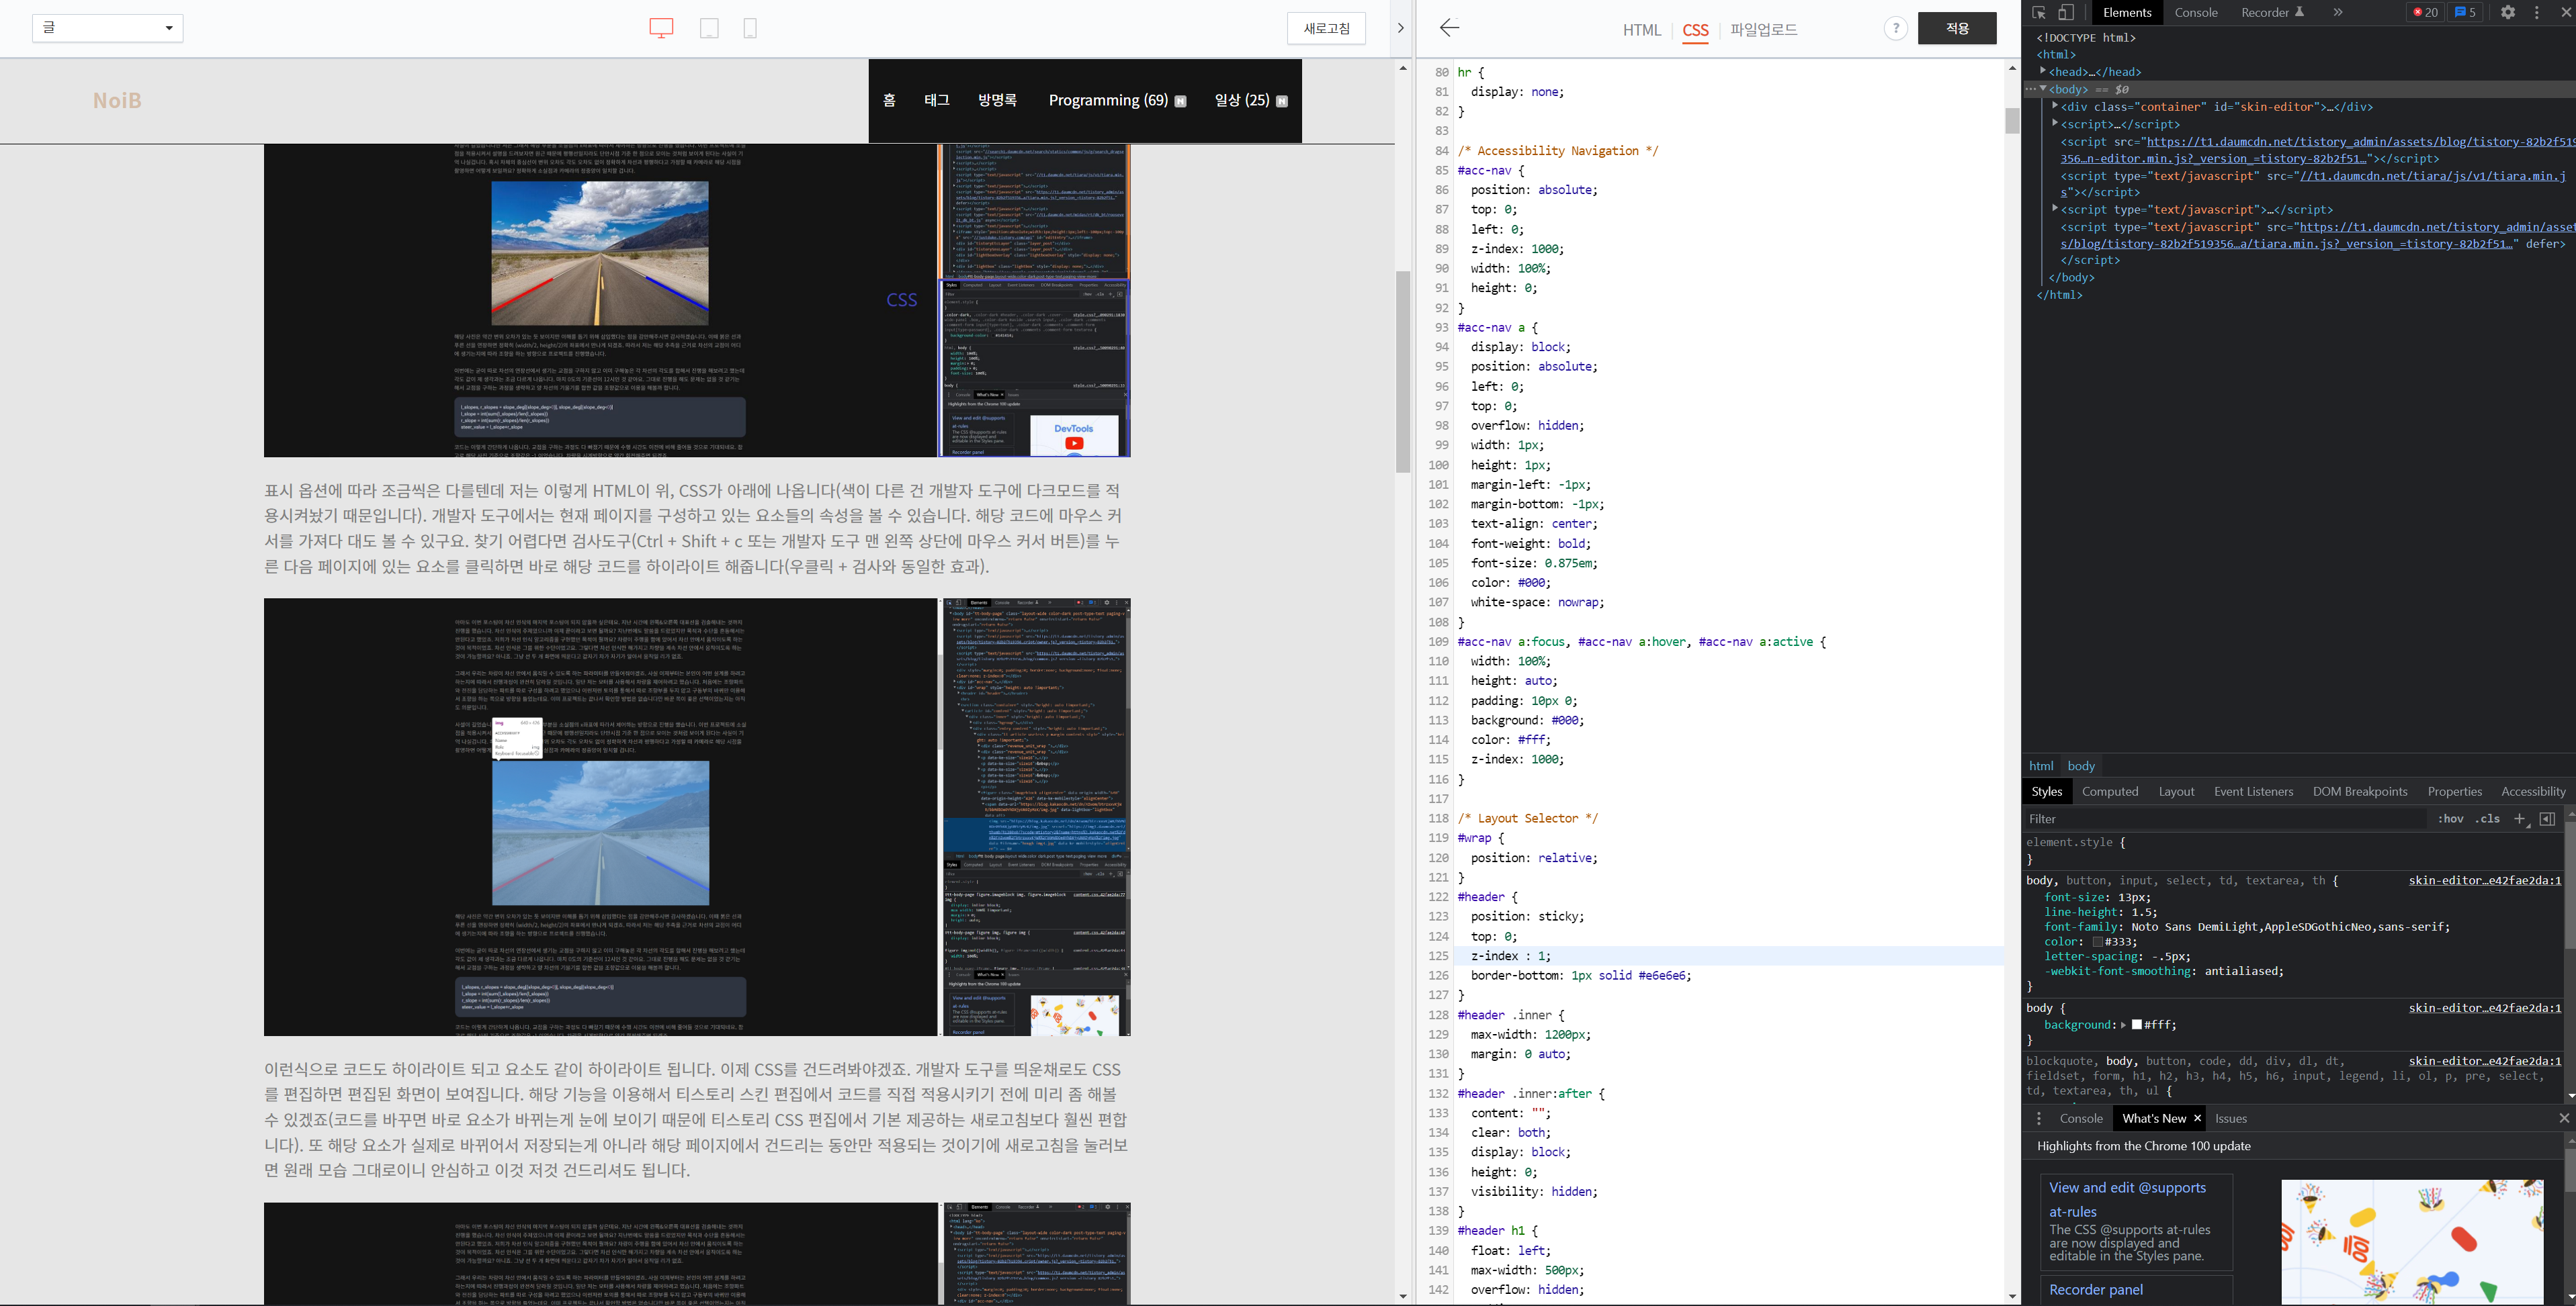Click the 새로고침 refresh button
2576x1306 pixels.
(1326, 28)
